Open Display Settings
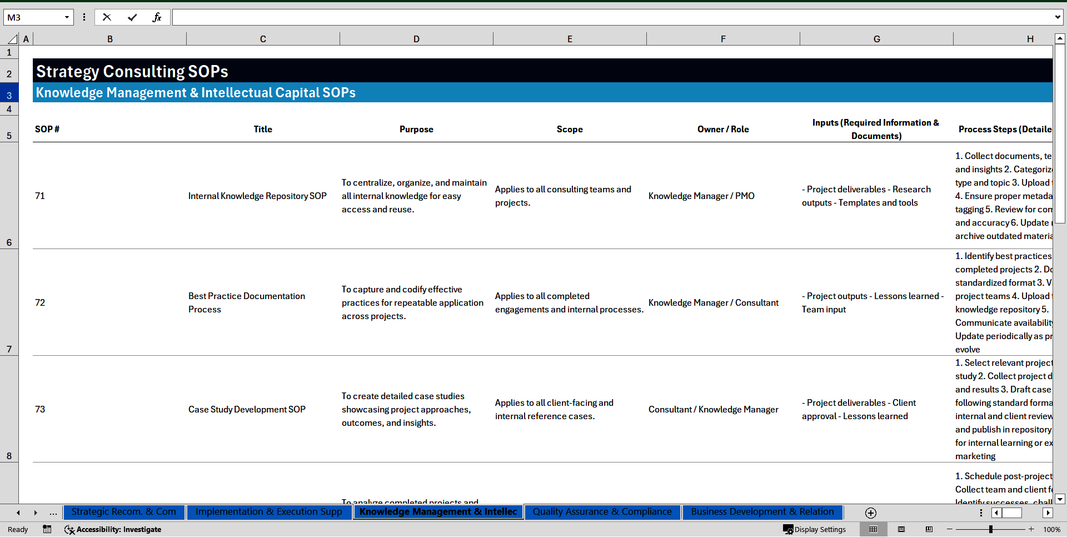 click(x=815, y=529)
